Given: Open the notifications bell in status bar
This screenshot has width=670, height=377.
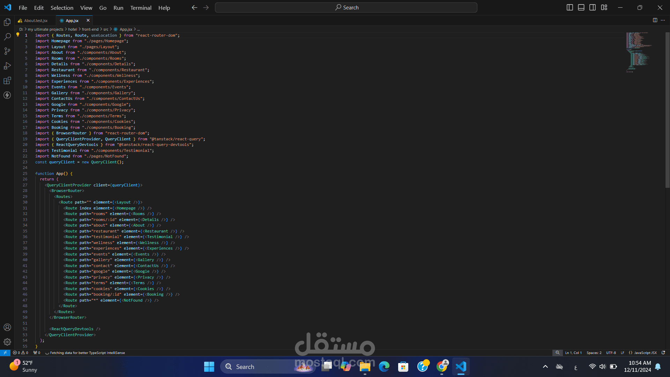Looking at the screenshot, I should tap(663, 353).
